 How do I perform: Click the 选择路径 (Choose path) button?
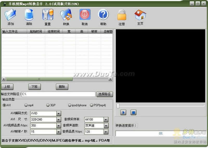105,94
